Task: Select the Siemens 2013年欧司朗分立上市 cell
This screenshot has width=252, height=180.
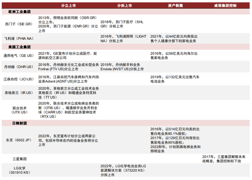Action: coord(68,24)
